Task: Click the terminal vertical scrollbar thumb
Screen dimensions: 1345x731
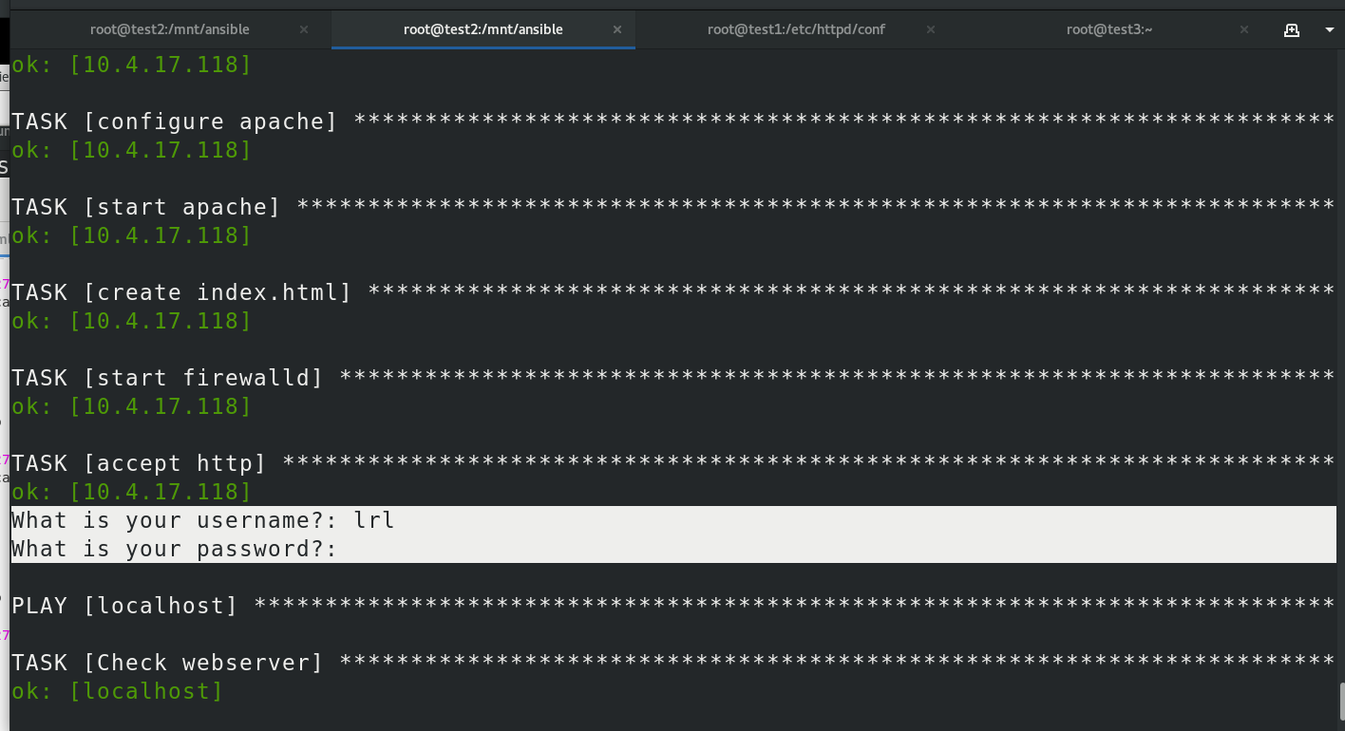Action: coord(1340,701)
